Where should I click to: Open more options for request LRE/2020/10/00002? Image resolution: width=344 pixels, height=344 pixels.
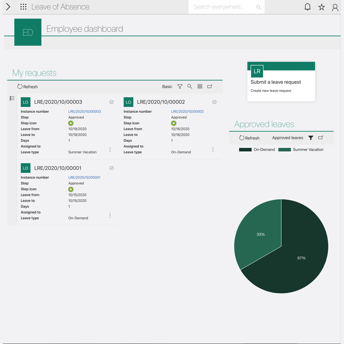(x=213, y=149)
